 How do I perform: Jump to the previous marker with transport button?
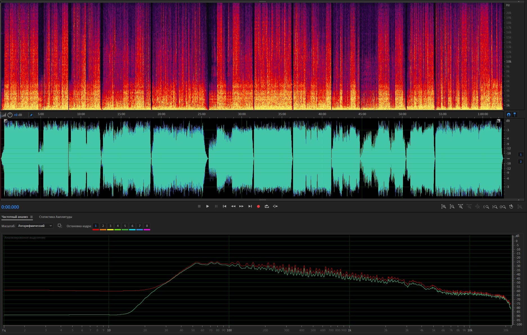coord(224,206)
